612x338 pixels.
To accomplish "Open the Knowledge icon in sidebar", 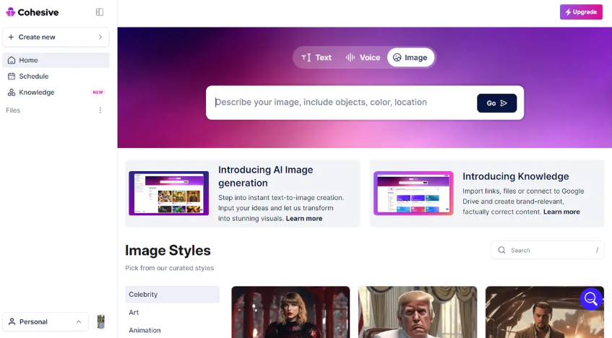I will click(12, 92).
